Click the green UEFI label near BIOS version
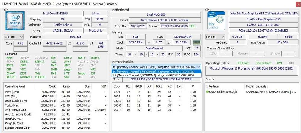Screen dimensions: 301x133 coord(192,26)
